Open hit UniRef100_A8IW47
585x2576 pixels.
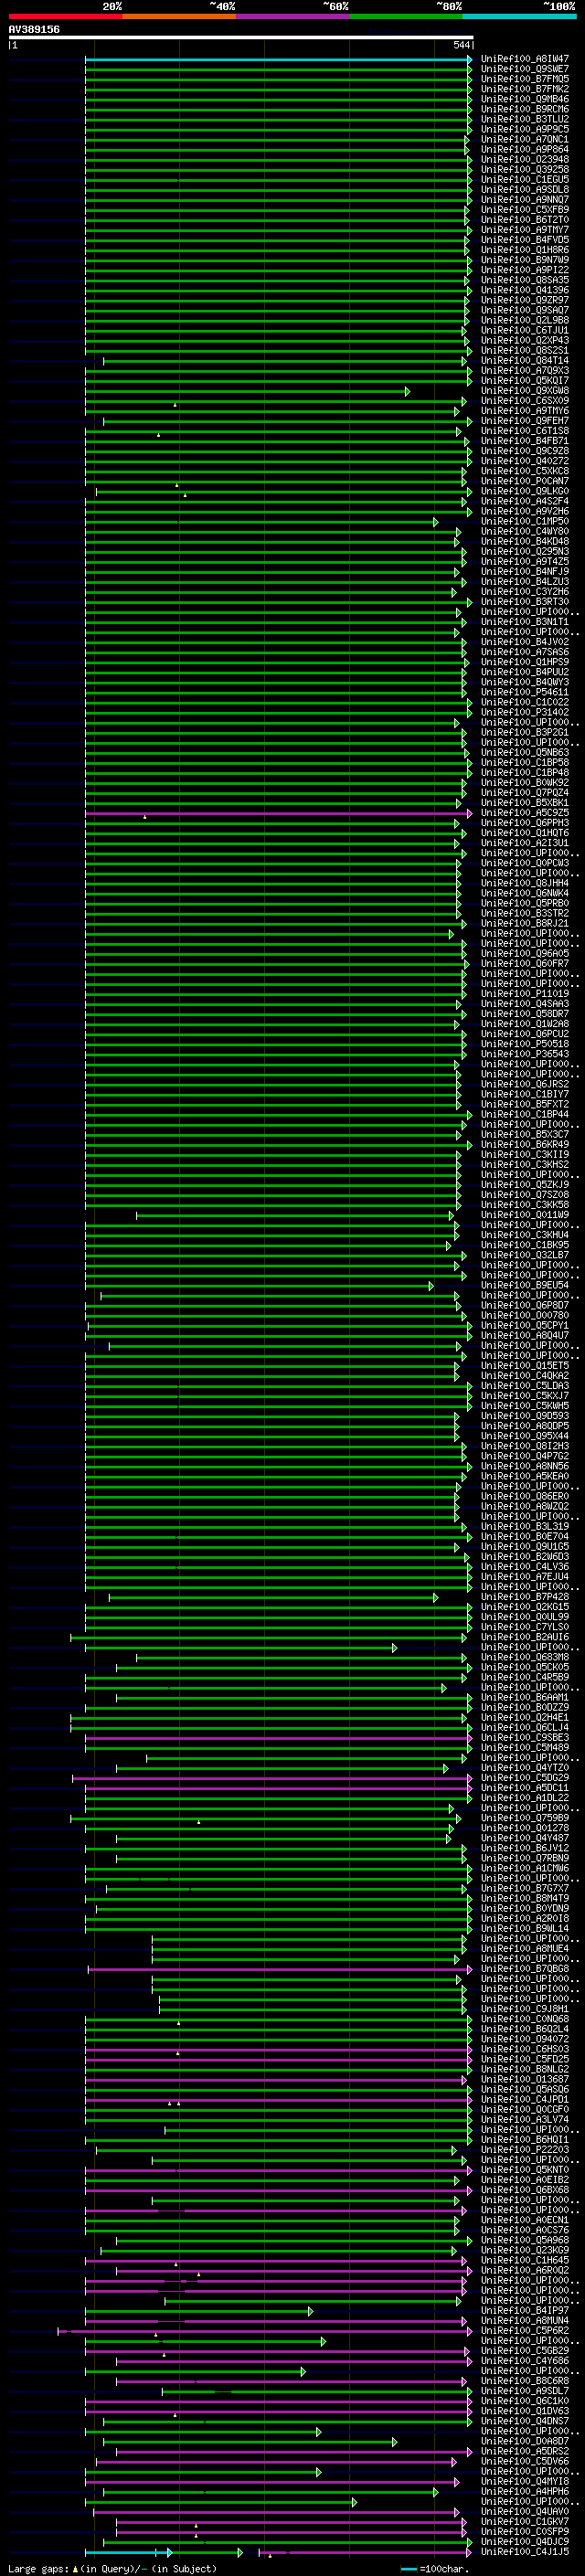click(525, 59)
